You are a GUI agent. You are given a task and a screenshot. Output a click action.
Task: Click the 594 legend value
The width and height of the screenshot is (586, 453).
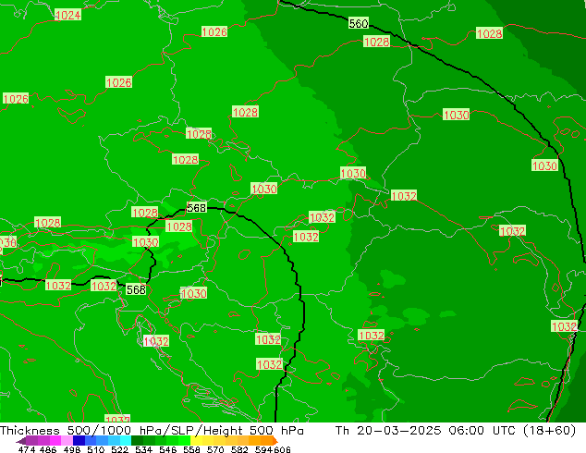(x=263, y=449)
